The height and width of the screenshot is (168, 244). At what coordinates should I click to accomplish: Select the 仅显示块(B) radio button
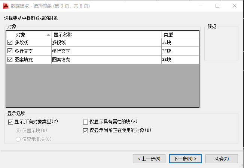pos(18,130)
